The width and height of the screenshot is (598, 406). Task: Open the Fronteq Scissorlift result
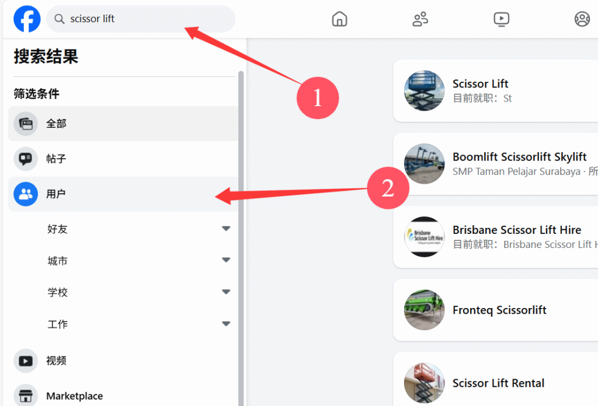[x=499, y=310]
